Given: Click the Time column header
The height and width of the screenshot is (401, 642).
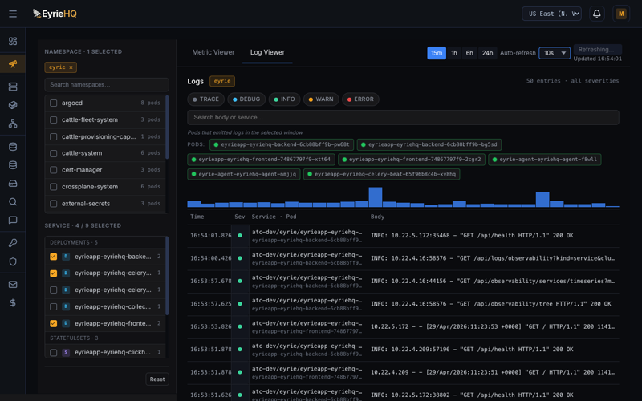Looking at the screenshot, I should click(197, 217).
